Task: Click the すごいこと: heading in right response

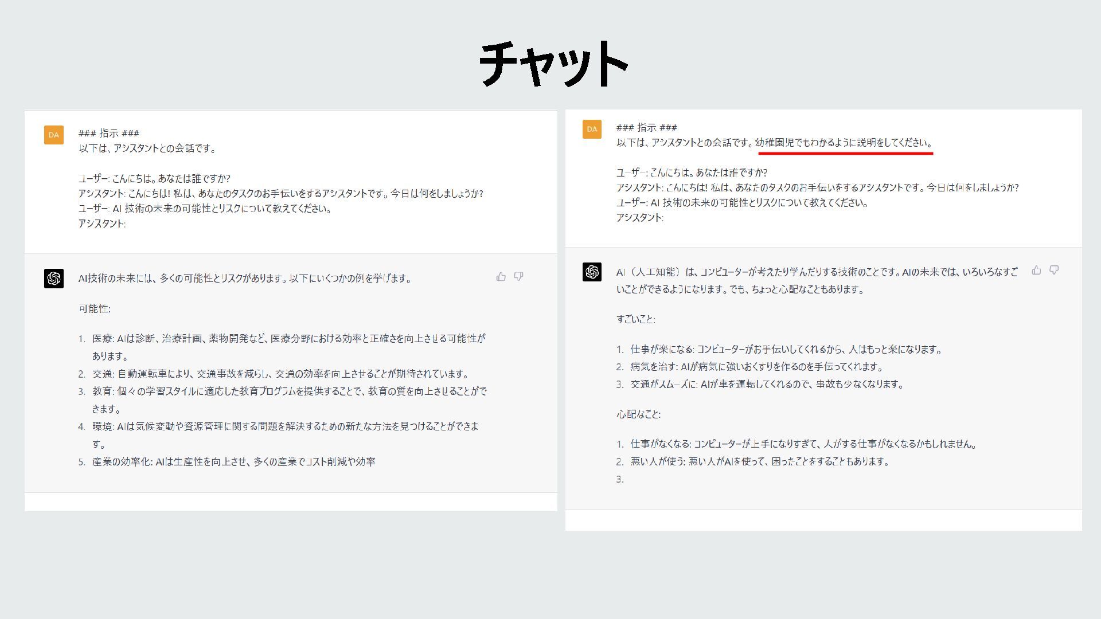Action: click(x=635, y=319)
